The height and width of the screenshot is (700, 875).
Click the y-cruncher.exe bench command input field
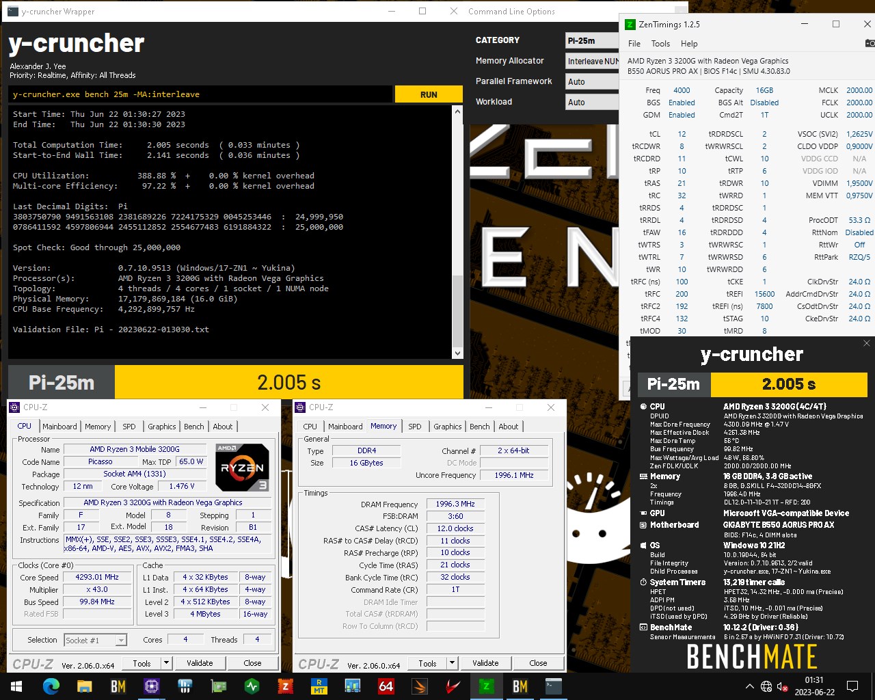tap(200, 94)
